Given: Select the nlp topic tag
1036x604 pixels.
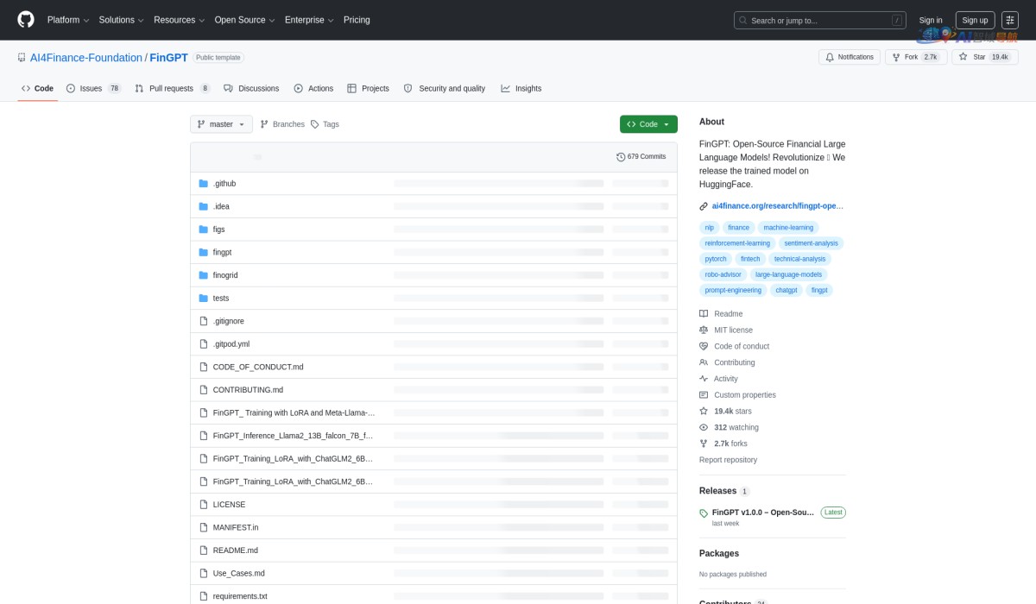Looking at the screenshot, I should tap(710, 228).
